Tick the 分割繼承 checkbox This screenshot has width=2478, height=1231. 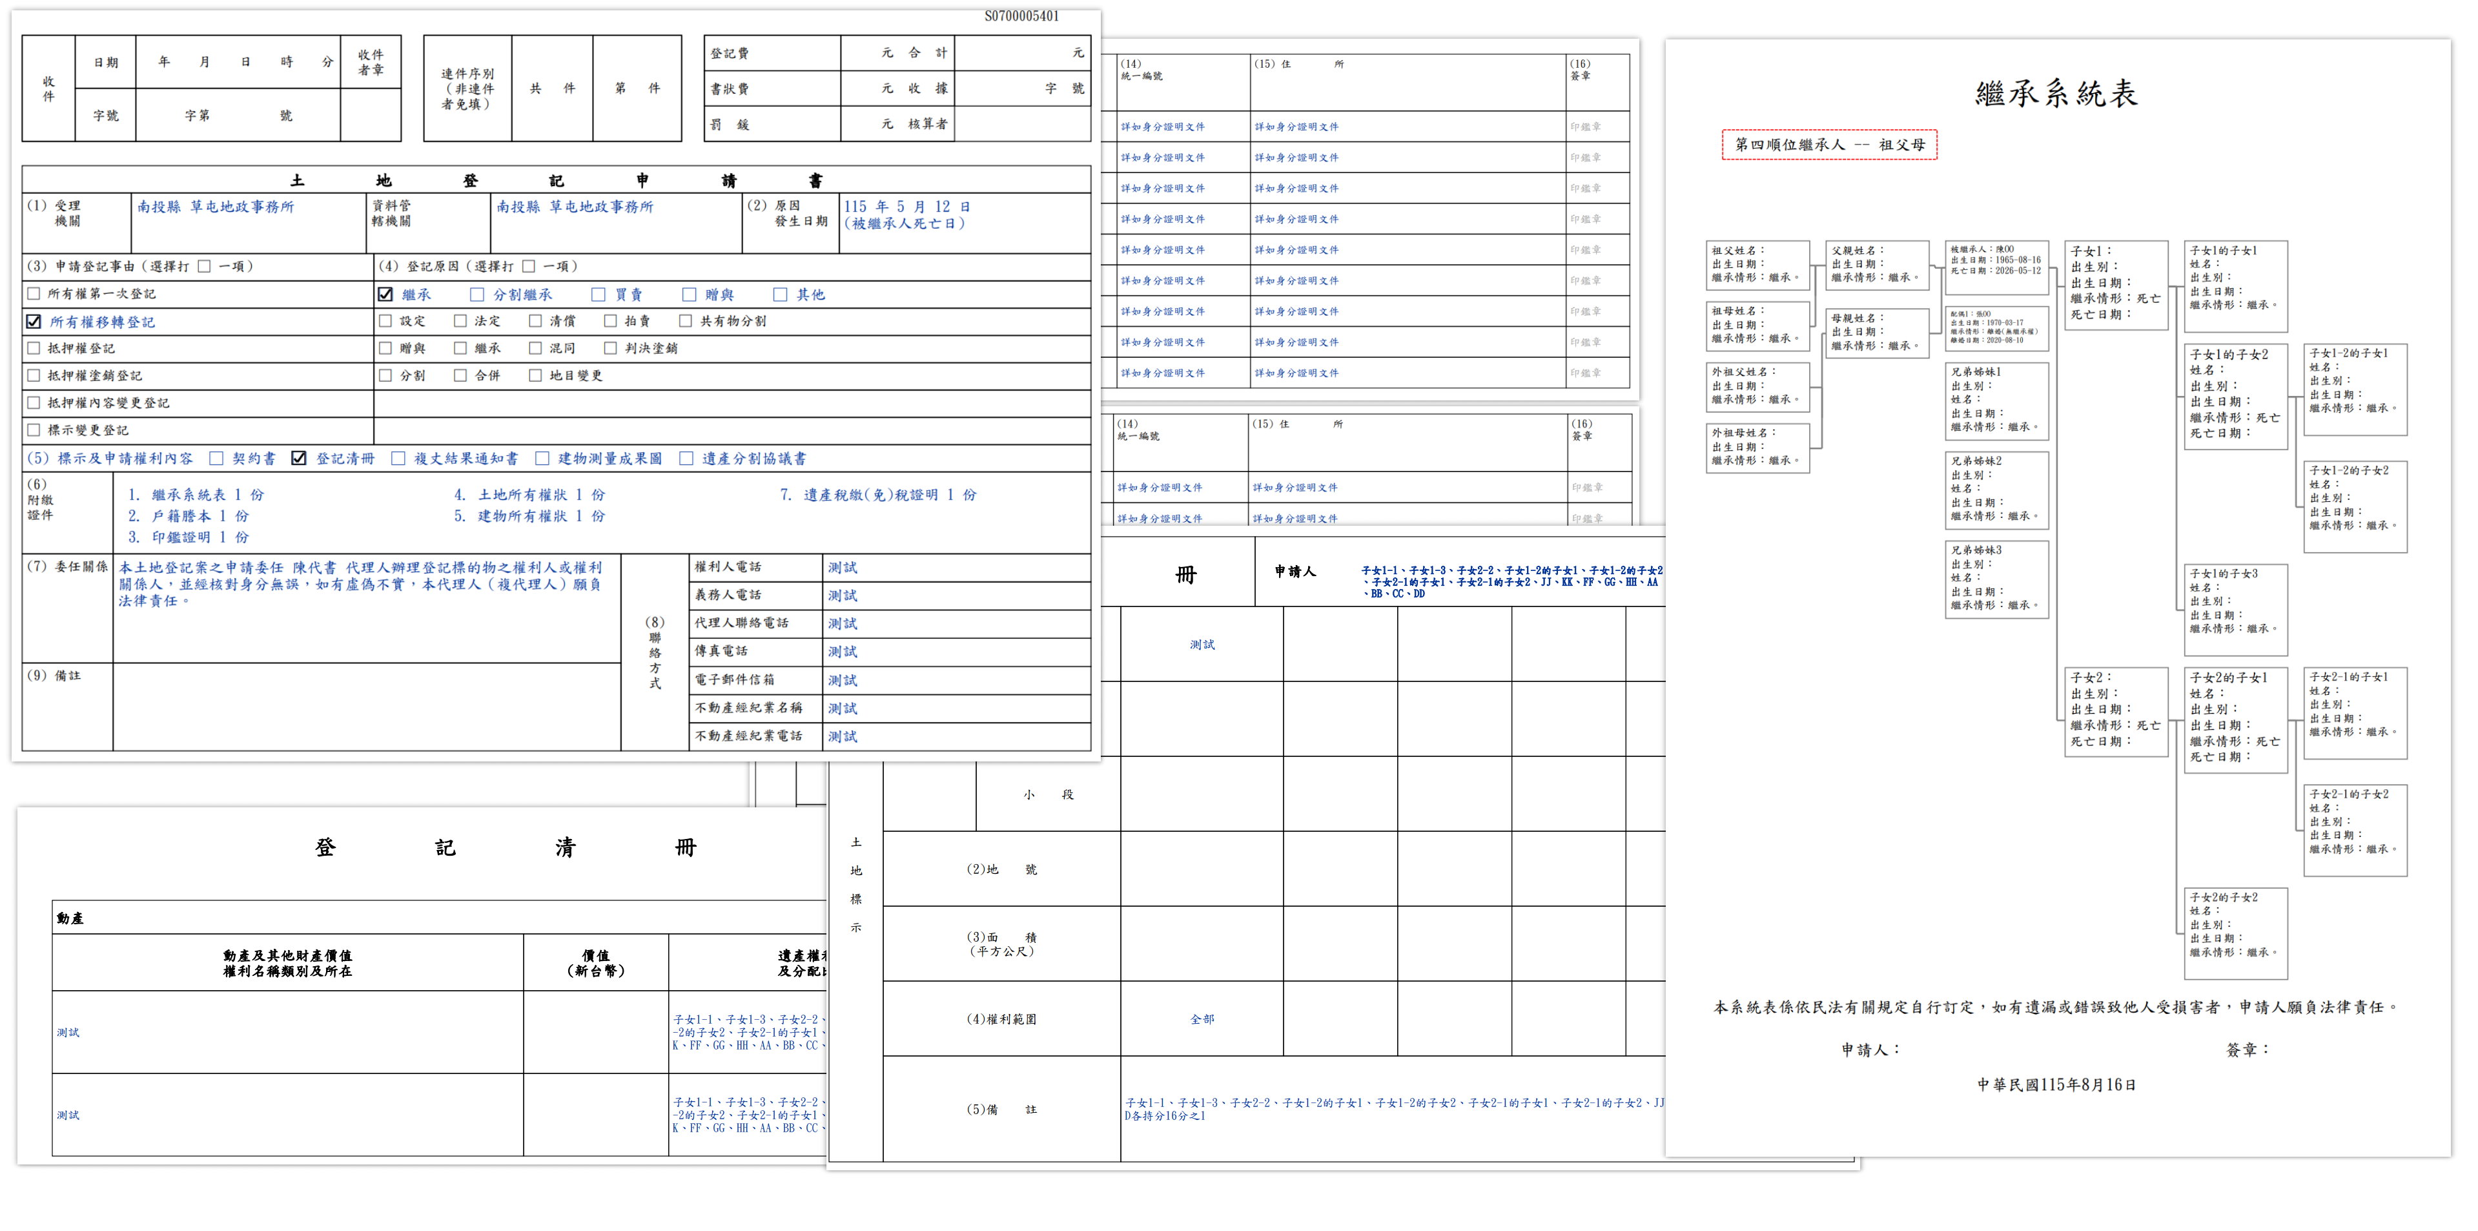click(x=477, y=295)
